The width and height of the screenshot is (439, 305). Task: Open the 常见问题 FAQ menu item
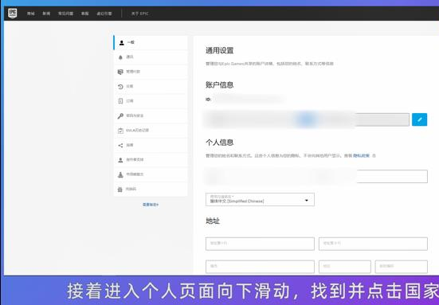[65, 14]
